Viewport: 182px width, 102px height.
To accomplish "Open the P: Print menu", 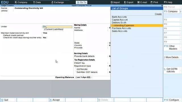I will (x=154, y=2).
